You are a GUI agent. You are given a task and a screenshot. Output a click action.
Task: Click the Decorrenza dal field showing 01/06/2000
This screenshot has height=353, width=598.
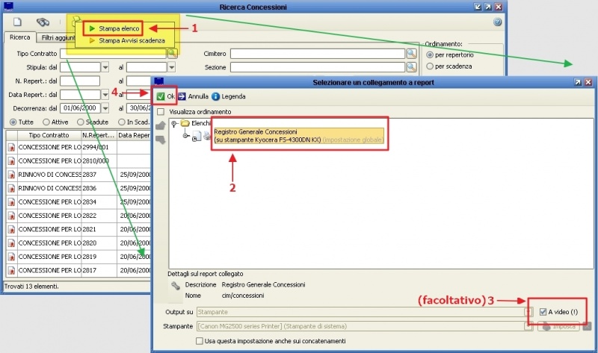pos(80,108)
